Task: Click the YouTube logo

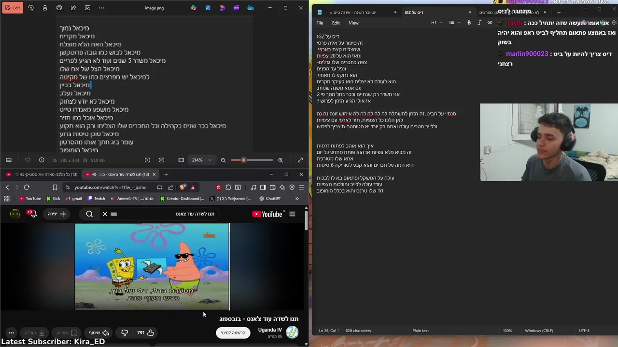Action: tap(267, 214)
